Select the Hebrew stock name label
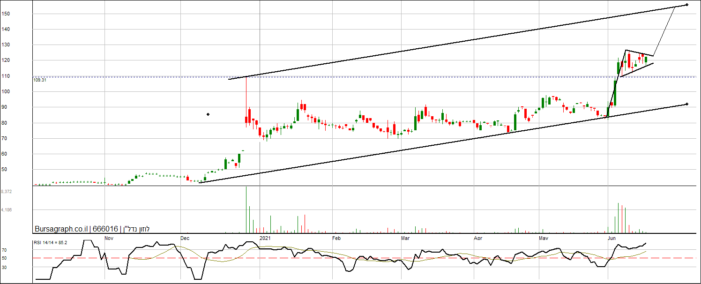 coord(136,229)
